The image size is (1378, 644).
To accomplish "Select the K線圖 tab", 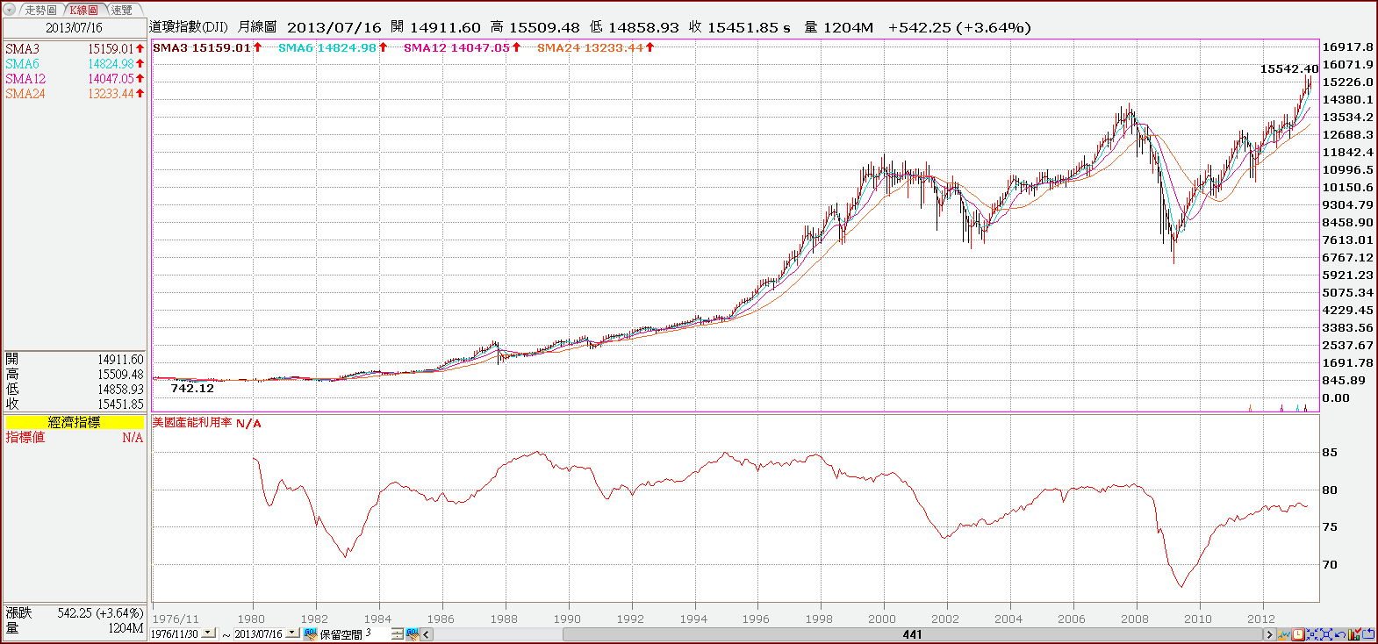I will [x=84, y=10].
